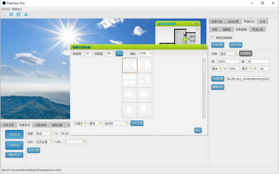
Task: Select the up arrow button tile
Action: coord(130,110)
